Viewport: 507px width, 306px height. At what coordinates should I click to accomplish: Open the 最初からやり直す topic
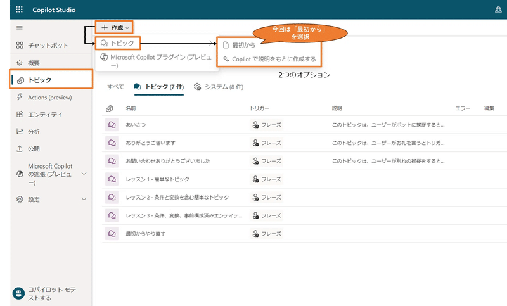[x=146, y=233]
